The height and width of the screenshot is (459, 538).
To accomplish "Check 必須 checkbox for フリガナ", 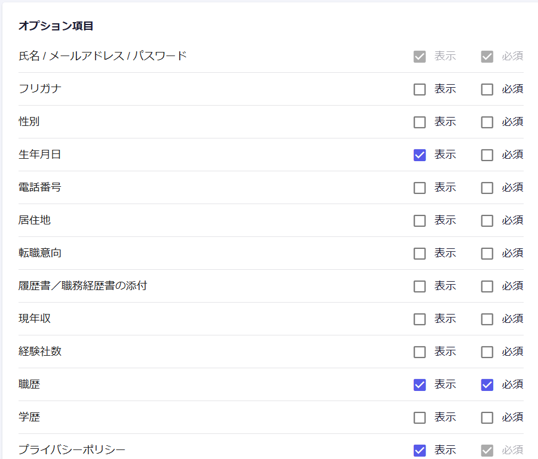I will point(487,90).
